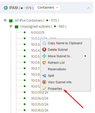Click the orange Refresh List icon
This screenshot has height=113, width=95.
pos(44,62)
